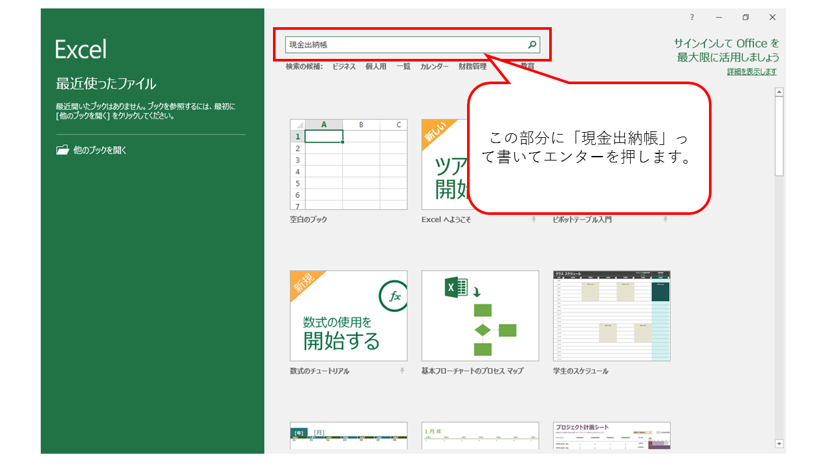828x466 pixels.
Task: Click the 基本フローチャートのプロセス マップ label
Action: [x=472, y=372]
